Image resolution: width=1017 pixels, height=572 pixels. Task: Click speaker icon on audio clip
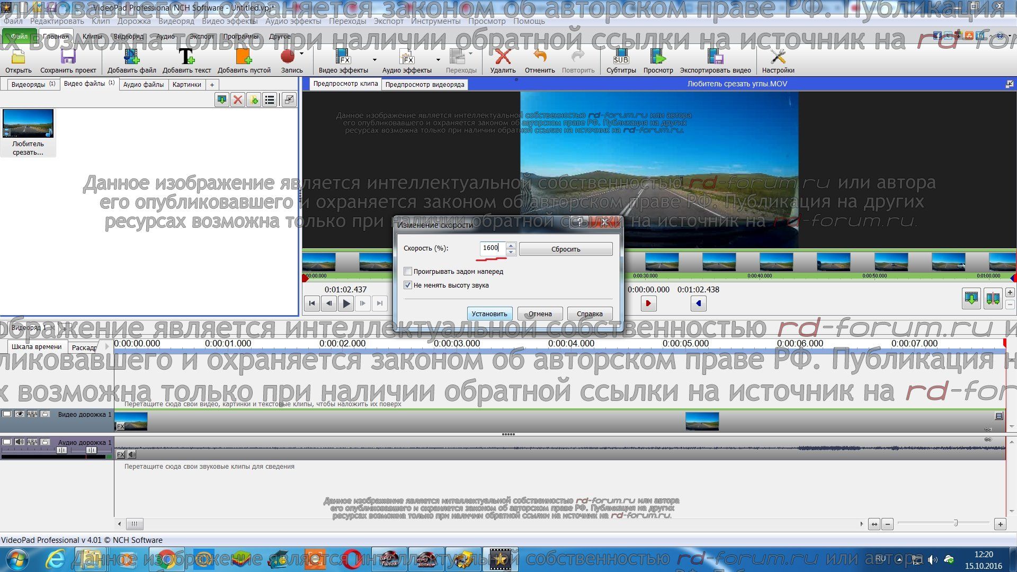[132, 454]
